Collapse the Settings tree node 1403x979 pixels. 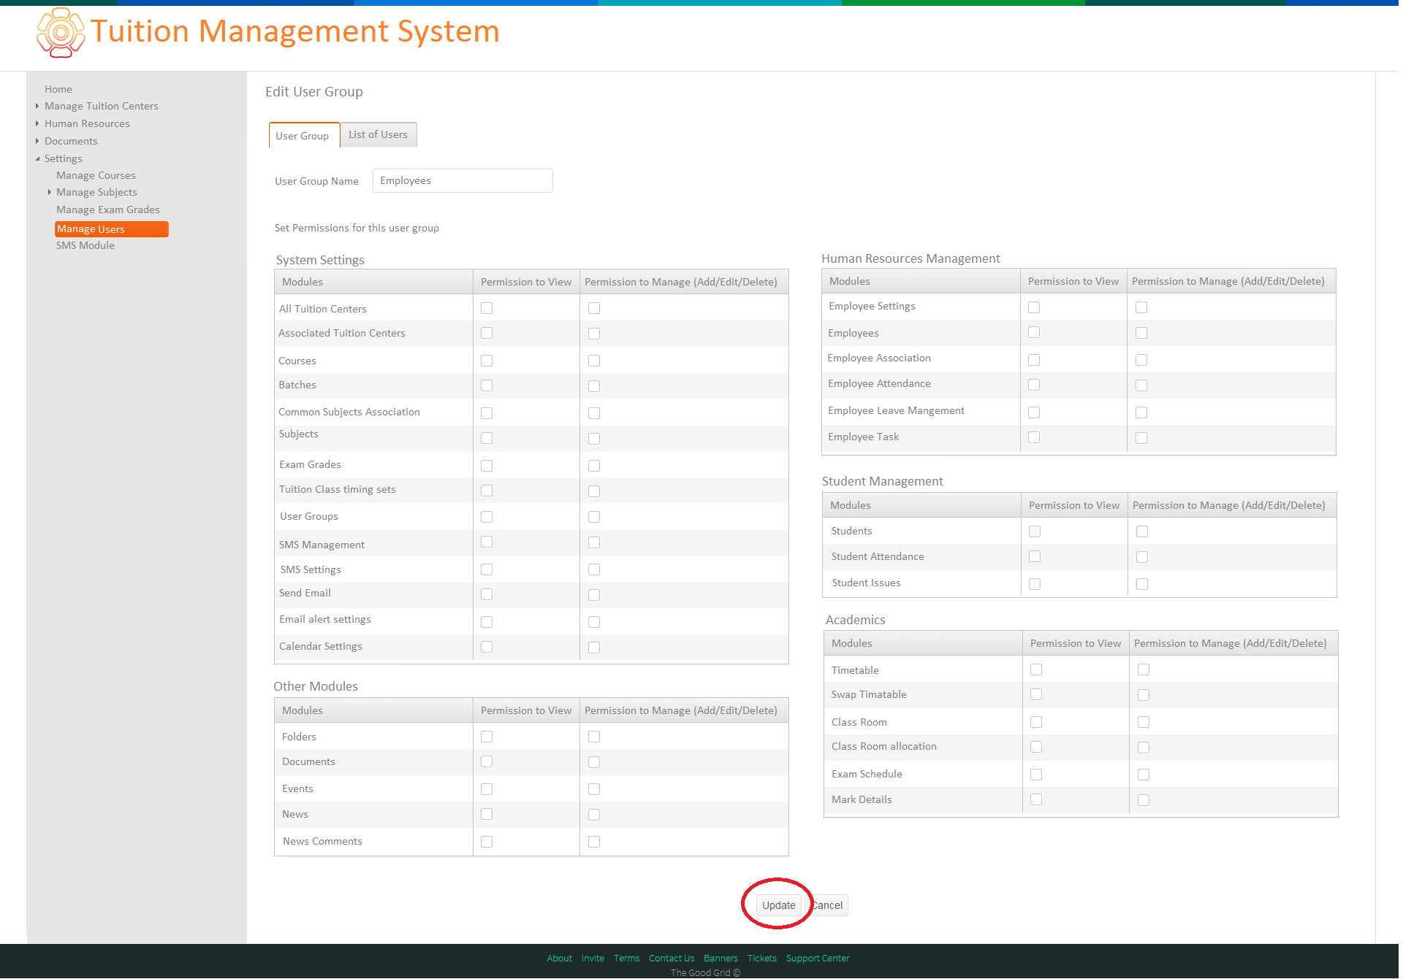pyautogui.click(x=37, y=159)
